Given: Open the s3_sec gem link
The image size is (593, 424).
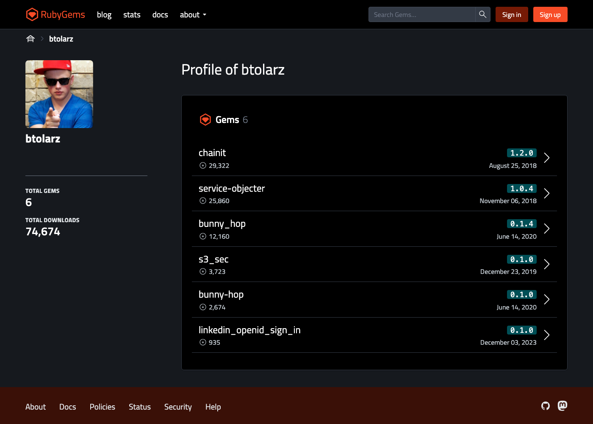Looking at the screenshot, I should coord(213,259).
